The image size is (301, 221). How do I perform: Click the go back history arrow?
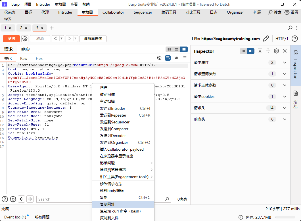click(x=55, y=39)
